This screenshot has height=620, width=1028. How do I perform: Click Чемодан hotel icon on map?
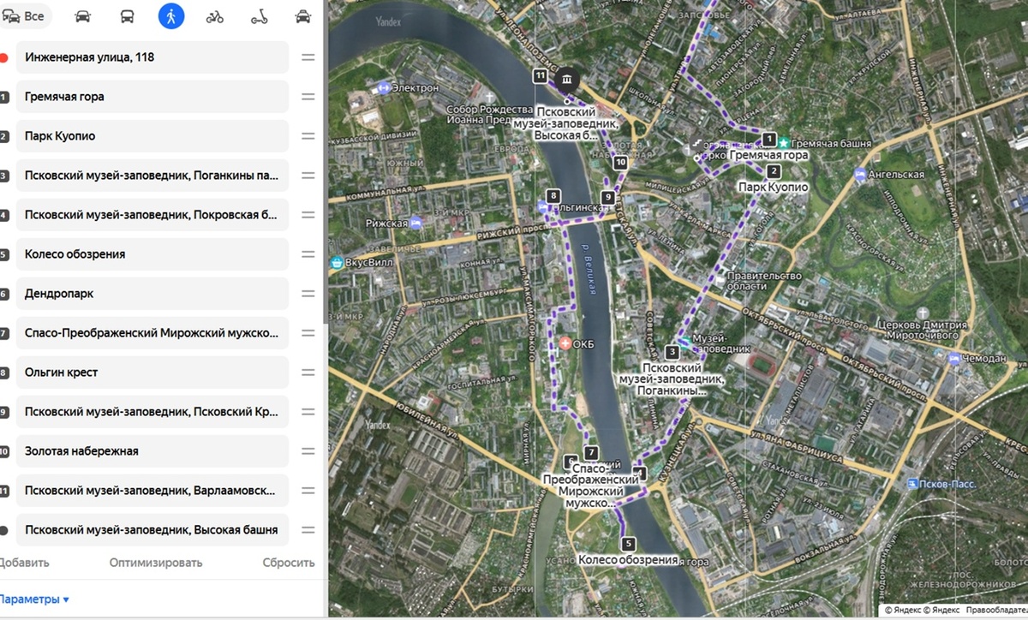coord(954,359)
